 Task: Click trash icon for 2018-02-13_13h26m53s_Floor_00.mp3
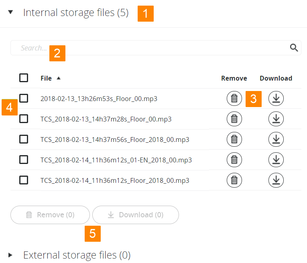pyautogui.click(x=234, y=98)
